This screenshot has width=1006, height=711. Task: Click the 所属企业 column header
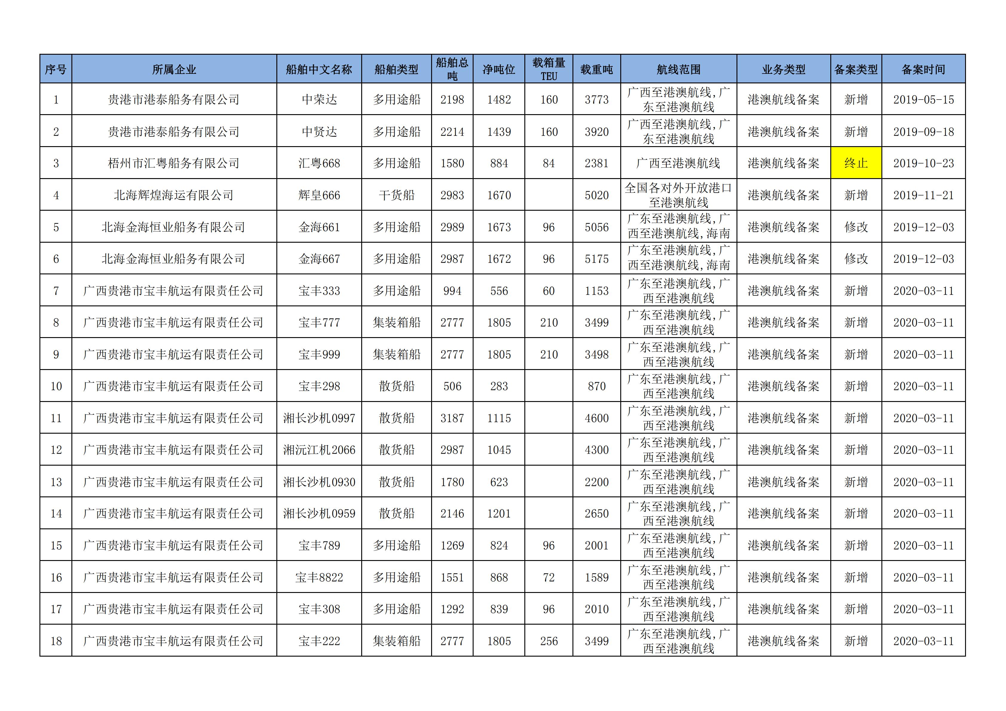(174, 69)
